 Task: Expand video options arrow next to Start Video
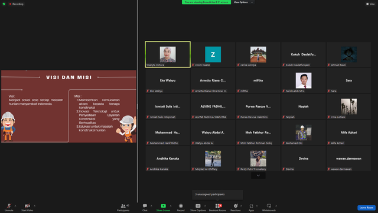[34, 206]
